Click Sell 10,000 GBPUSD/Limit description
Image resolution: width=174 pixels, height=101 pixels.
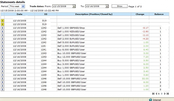click(x=72, y=79)
